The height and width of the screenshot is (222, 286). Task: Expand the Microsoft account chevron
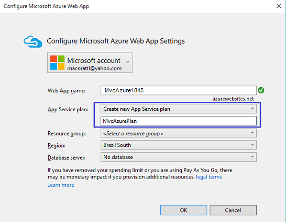128,62
